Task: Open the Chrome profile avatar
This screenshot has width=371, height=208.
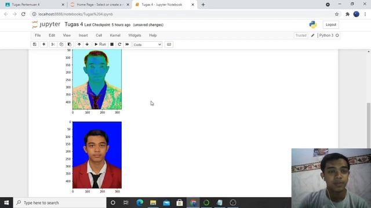Action: [357, 14]
